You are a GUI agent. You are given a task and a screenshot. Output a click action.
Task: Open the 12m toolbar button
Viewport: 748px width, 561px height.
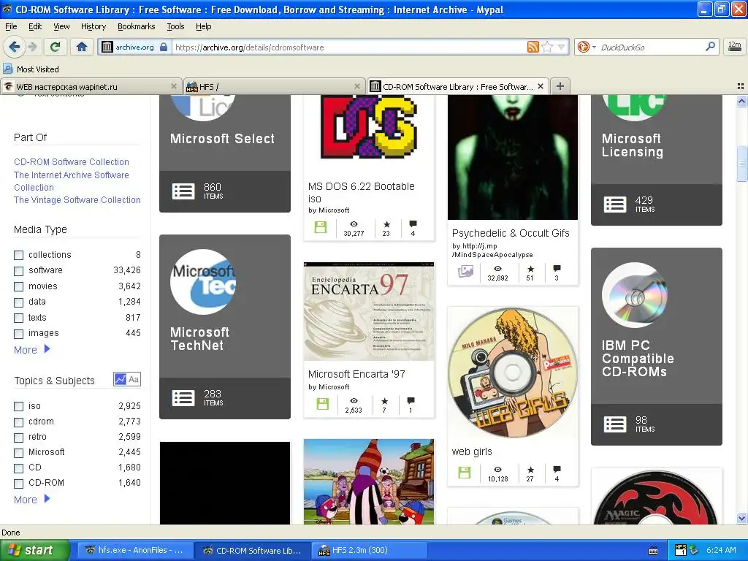click(x=735, y=46)
